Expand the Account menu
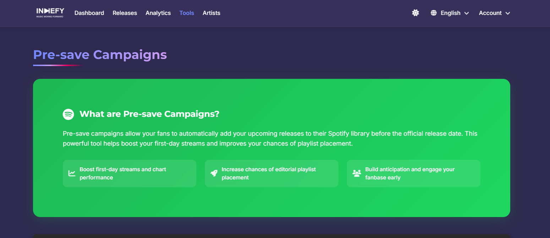550x238 pixels. pos(490,13)
